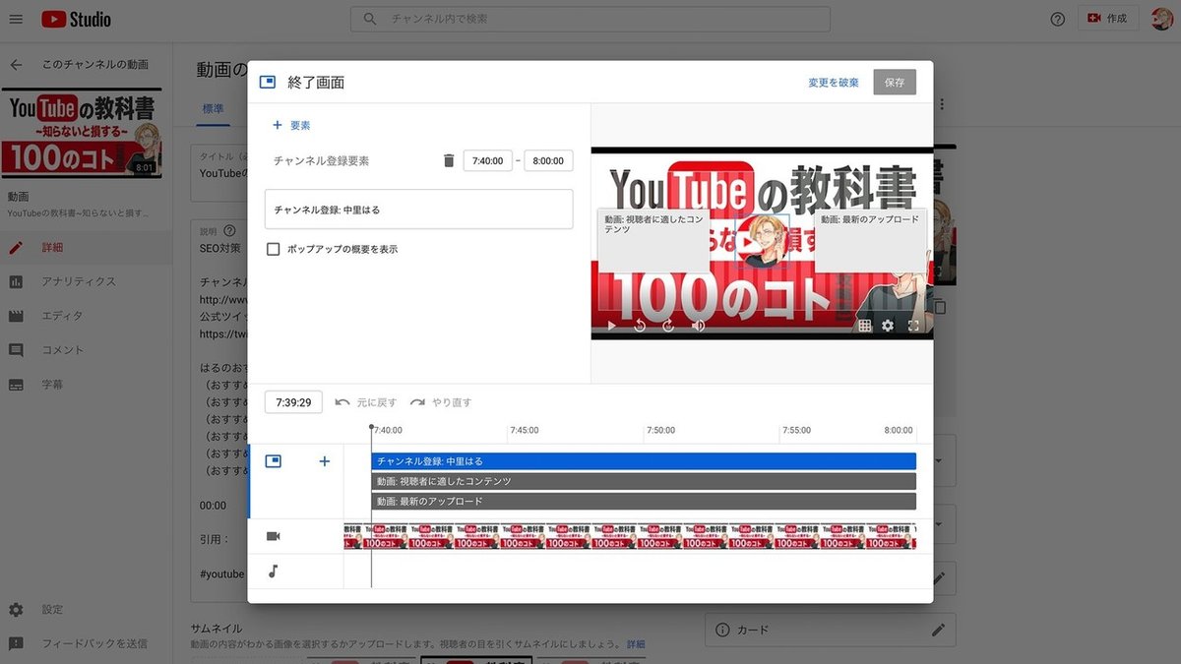Delete the channel subscribe element with trash icon
The width and height of the screenshot is (1181, 664).
coord(449,160)
